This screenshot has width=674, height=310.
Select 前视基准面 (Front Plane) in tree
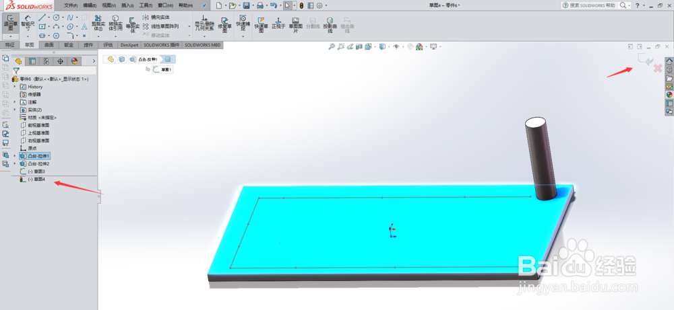click(35, 125)
